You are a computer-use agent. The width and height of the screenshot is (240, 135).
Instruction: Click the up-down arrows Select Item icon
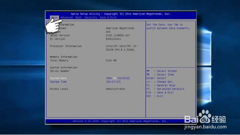tap(148, 74)
